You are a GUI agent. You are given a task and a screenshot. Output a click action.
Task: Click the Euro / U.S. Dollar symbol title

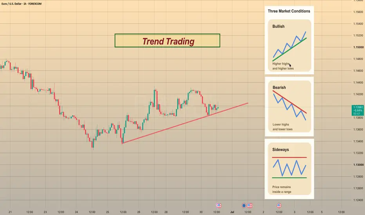[x=22, y=4]
